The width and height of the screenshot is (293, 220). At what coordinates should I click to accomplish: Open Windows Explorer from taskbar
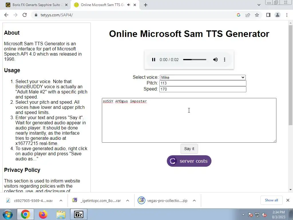pos(61,214)
